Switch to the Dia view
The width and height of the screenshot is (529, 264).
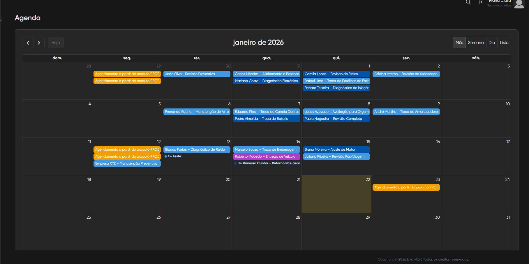[491, 43]
